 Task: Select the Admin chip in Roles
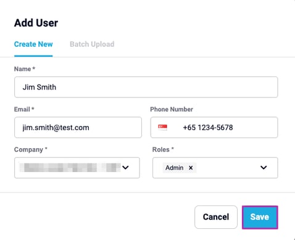(175, 168)
